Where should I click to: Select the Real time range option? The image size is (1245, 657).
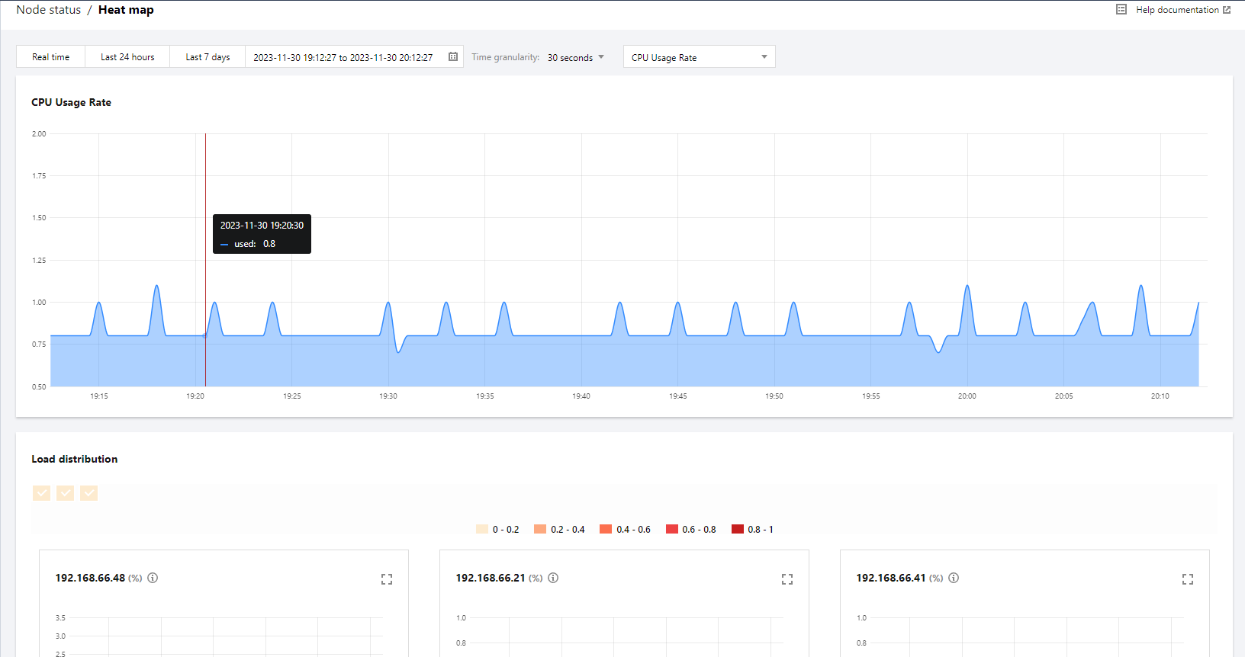pos(50,57)
